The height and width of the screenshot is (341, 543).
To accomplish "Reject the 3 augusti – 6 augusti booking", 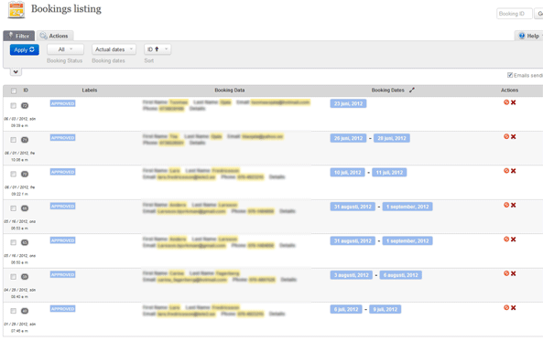I will [506, 273].
